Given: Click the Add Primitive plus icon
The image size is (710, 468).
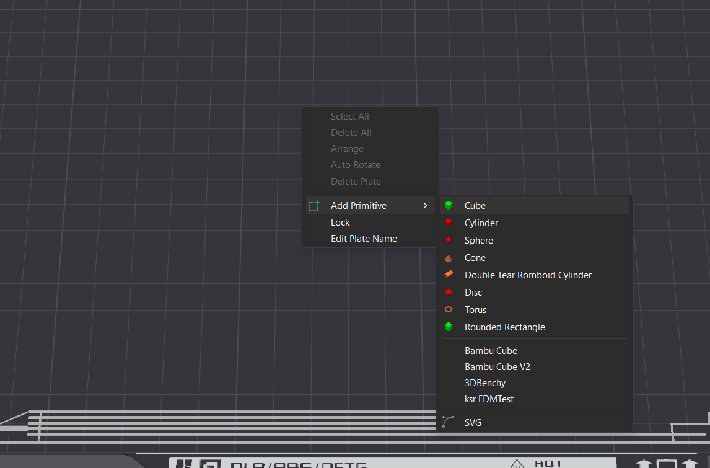Looking at the screenshot, I should click(x=315, y=205).
